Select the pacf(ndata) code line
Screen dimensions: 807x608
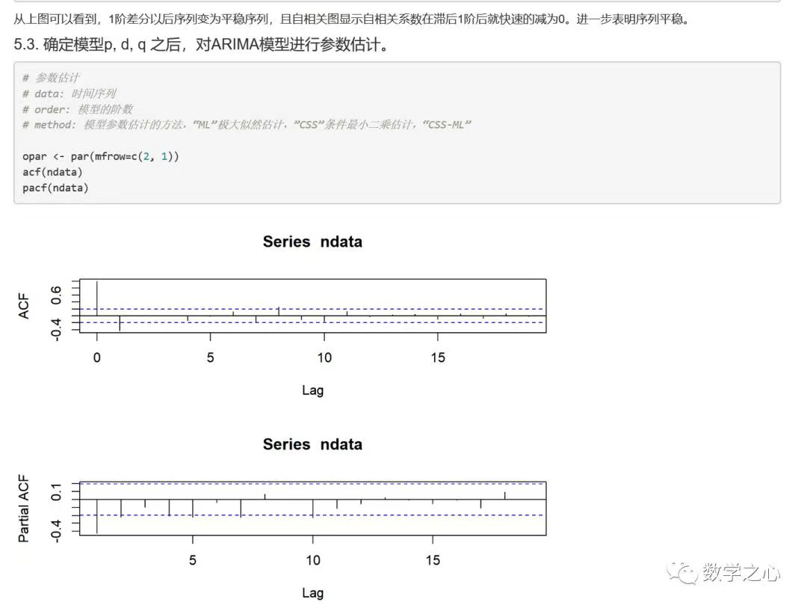tap(55, 188)
